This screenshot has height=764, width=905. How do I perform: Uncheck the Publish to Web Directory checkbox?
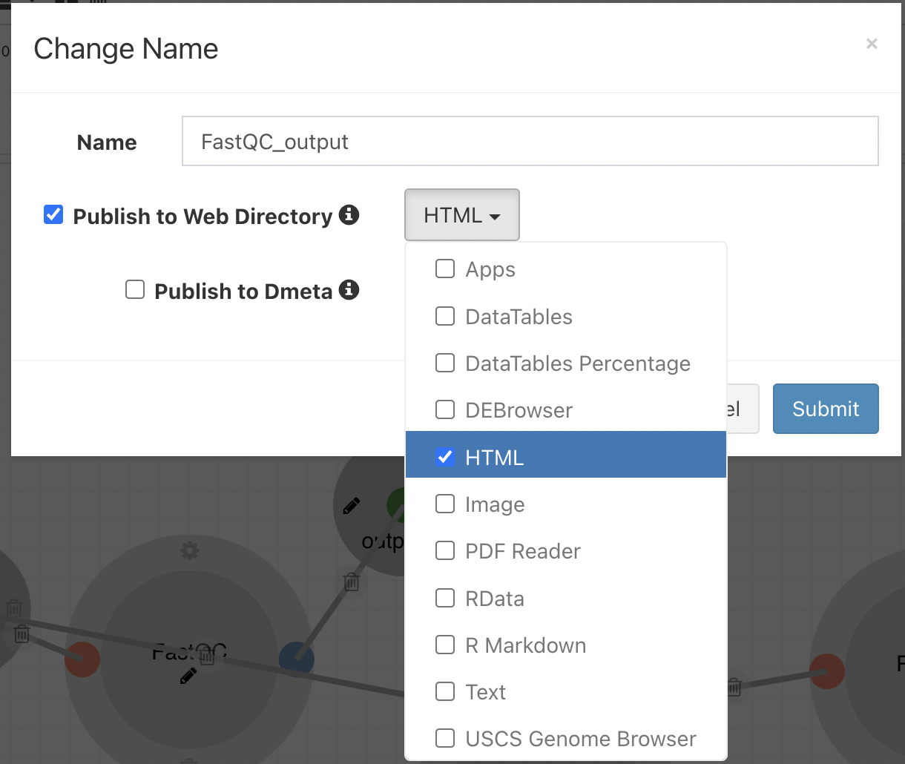point(53,215)
